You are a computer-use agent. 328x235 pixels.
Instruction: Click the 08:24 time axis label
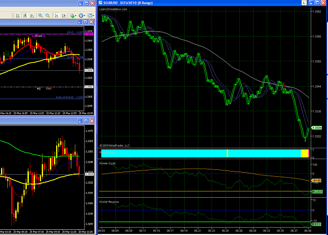[225, 231]
